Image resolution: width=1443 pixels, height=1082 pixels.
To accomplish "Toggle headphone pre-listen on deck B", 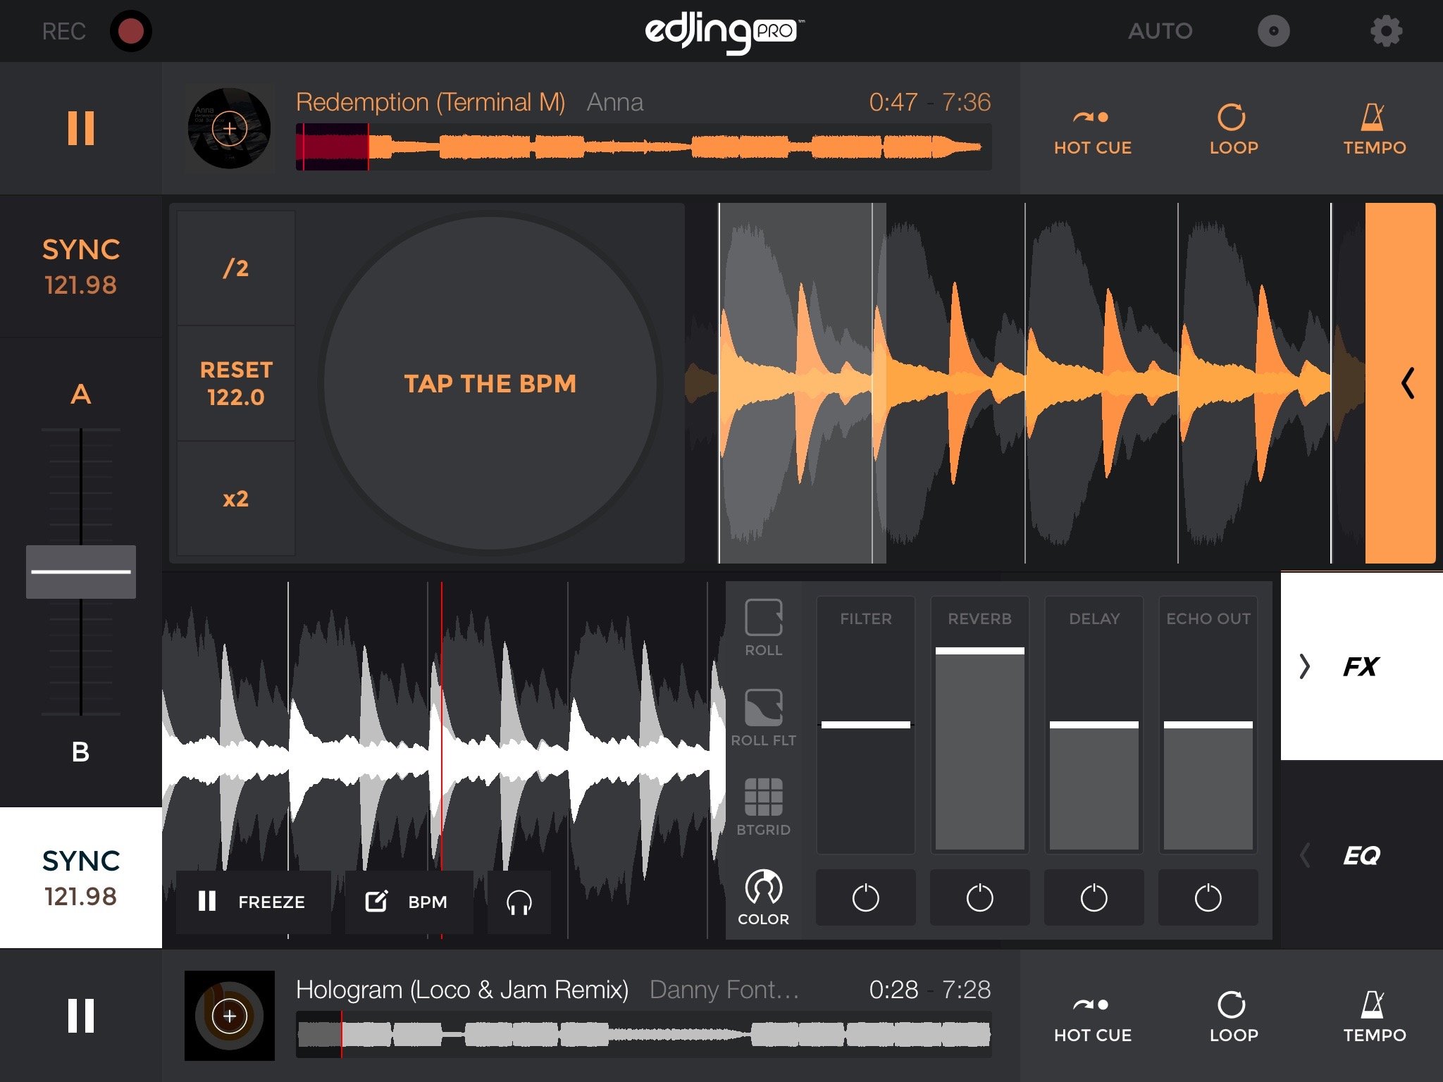I will click(x=519, y=902).
